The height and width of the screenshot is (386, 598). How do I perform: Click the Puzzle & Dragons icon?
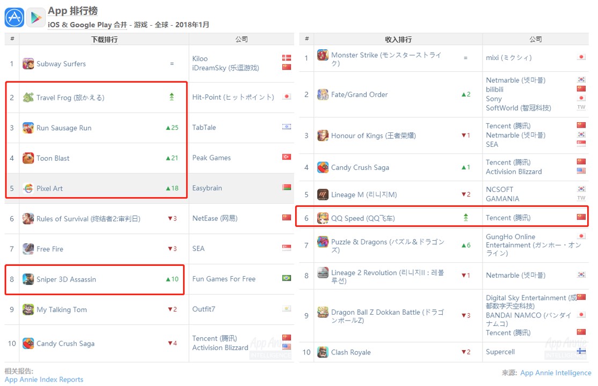click(323, 242)
